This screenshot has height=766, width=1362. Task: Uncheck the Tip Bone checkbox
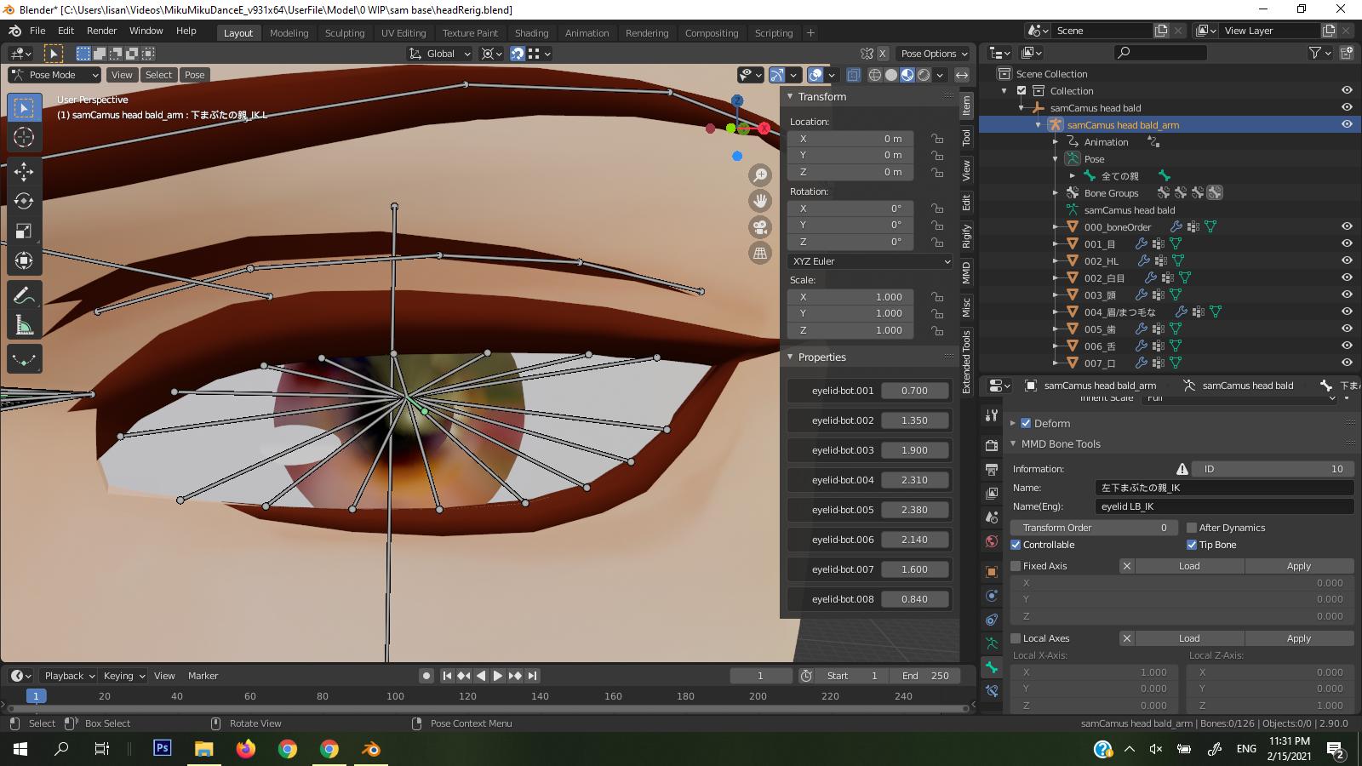click(x=1192, y=545)
